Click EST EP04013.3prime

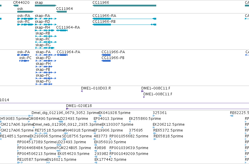click(108, 119)
